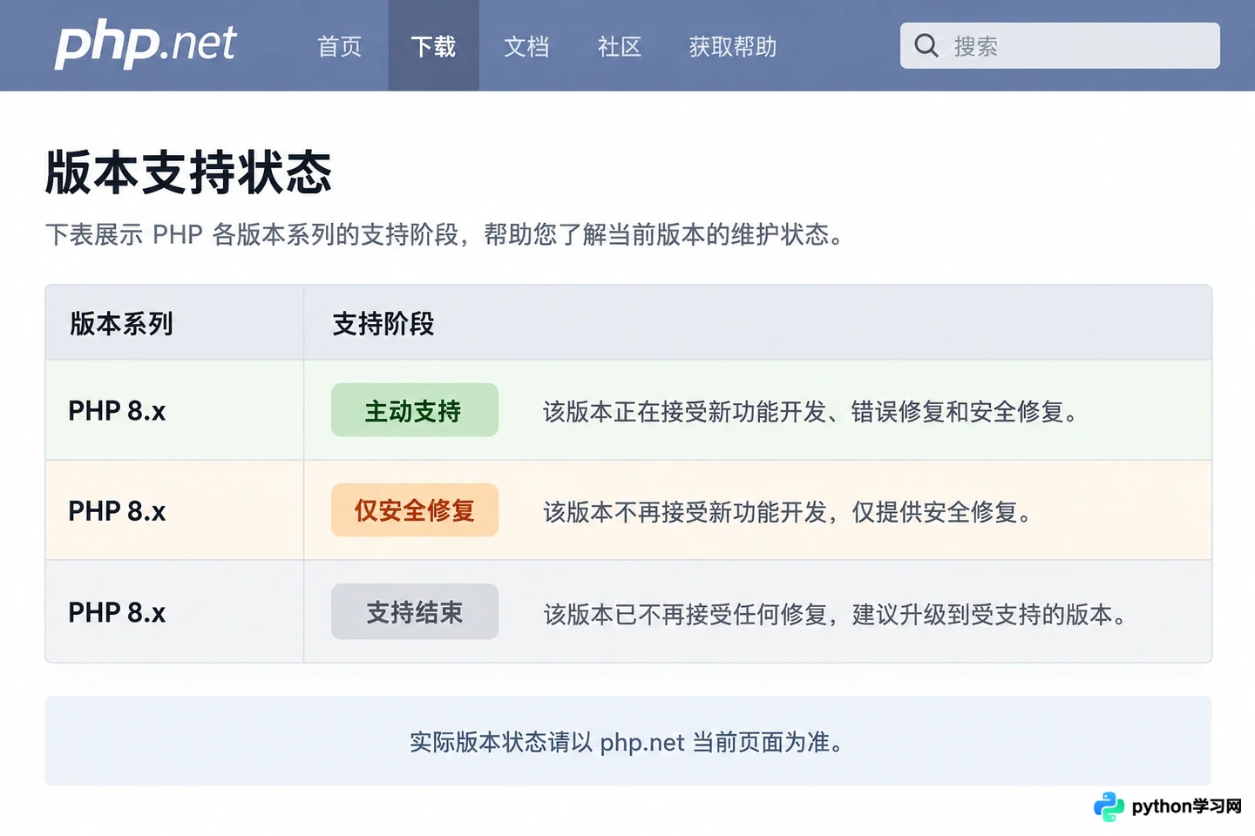
Task: Select PHP 8.x in 主动支持 row
Action: coord(117,411)
